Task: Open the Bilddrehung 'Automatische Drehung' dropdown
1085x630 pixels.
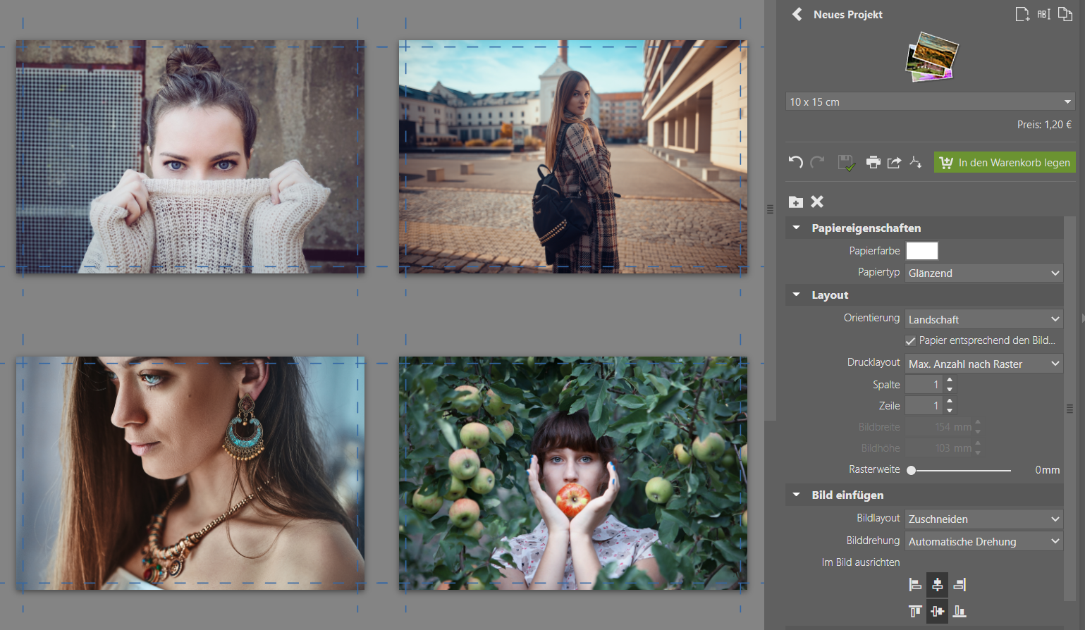Action: [983, 541]
